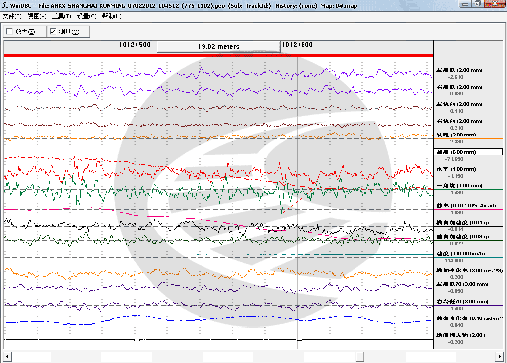This screenshot has height=363, width=507.
Task: Select the 左高低 (2.00 mm) channel label
Action: tap(459, 70)
